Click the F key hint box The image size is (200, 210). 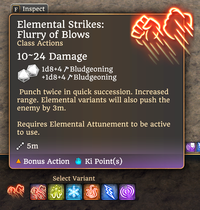tap(16, 9)
